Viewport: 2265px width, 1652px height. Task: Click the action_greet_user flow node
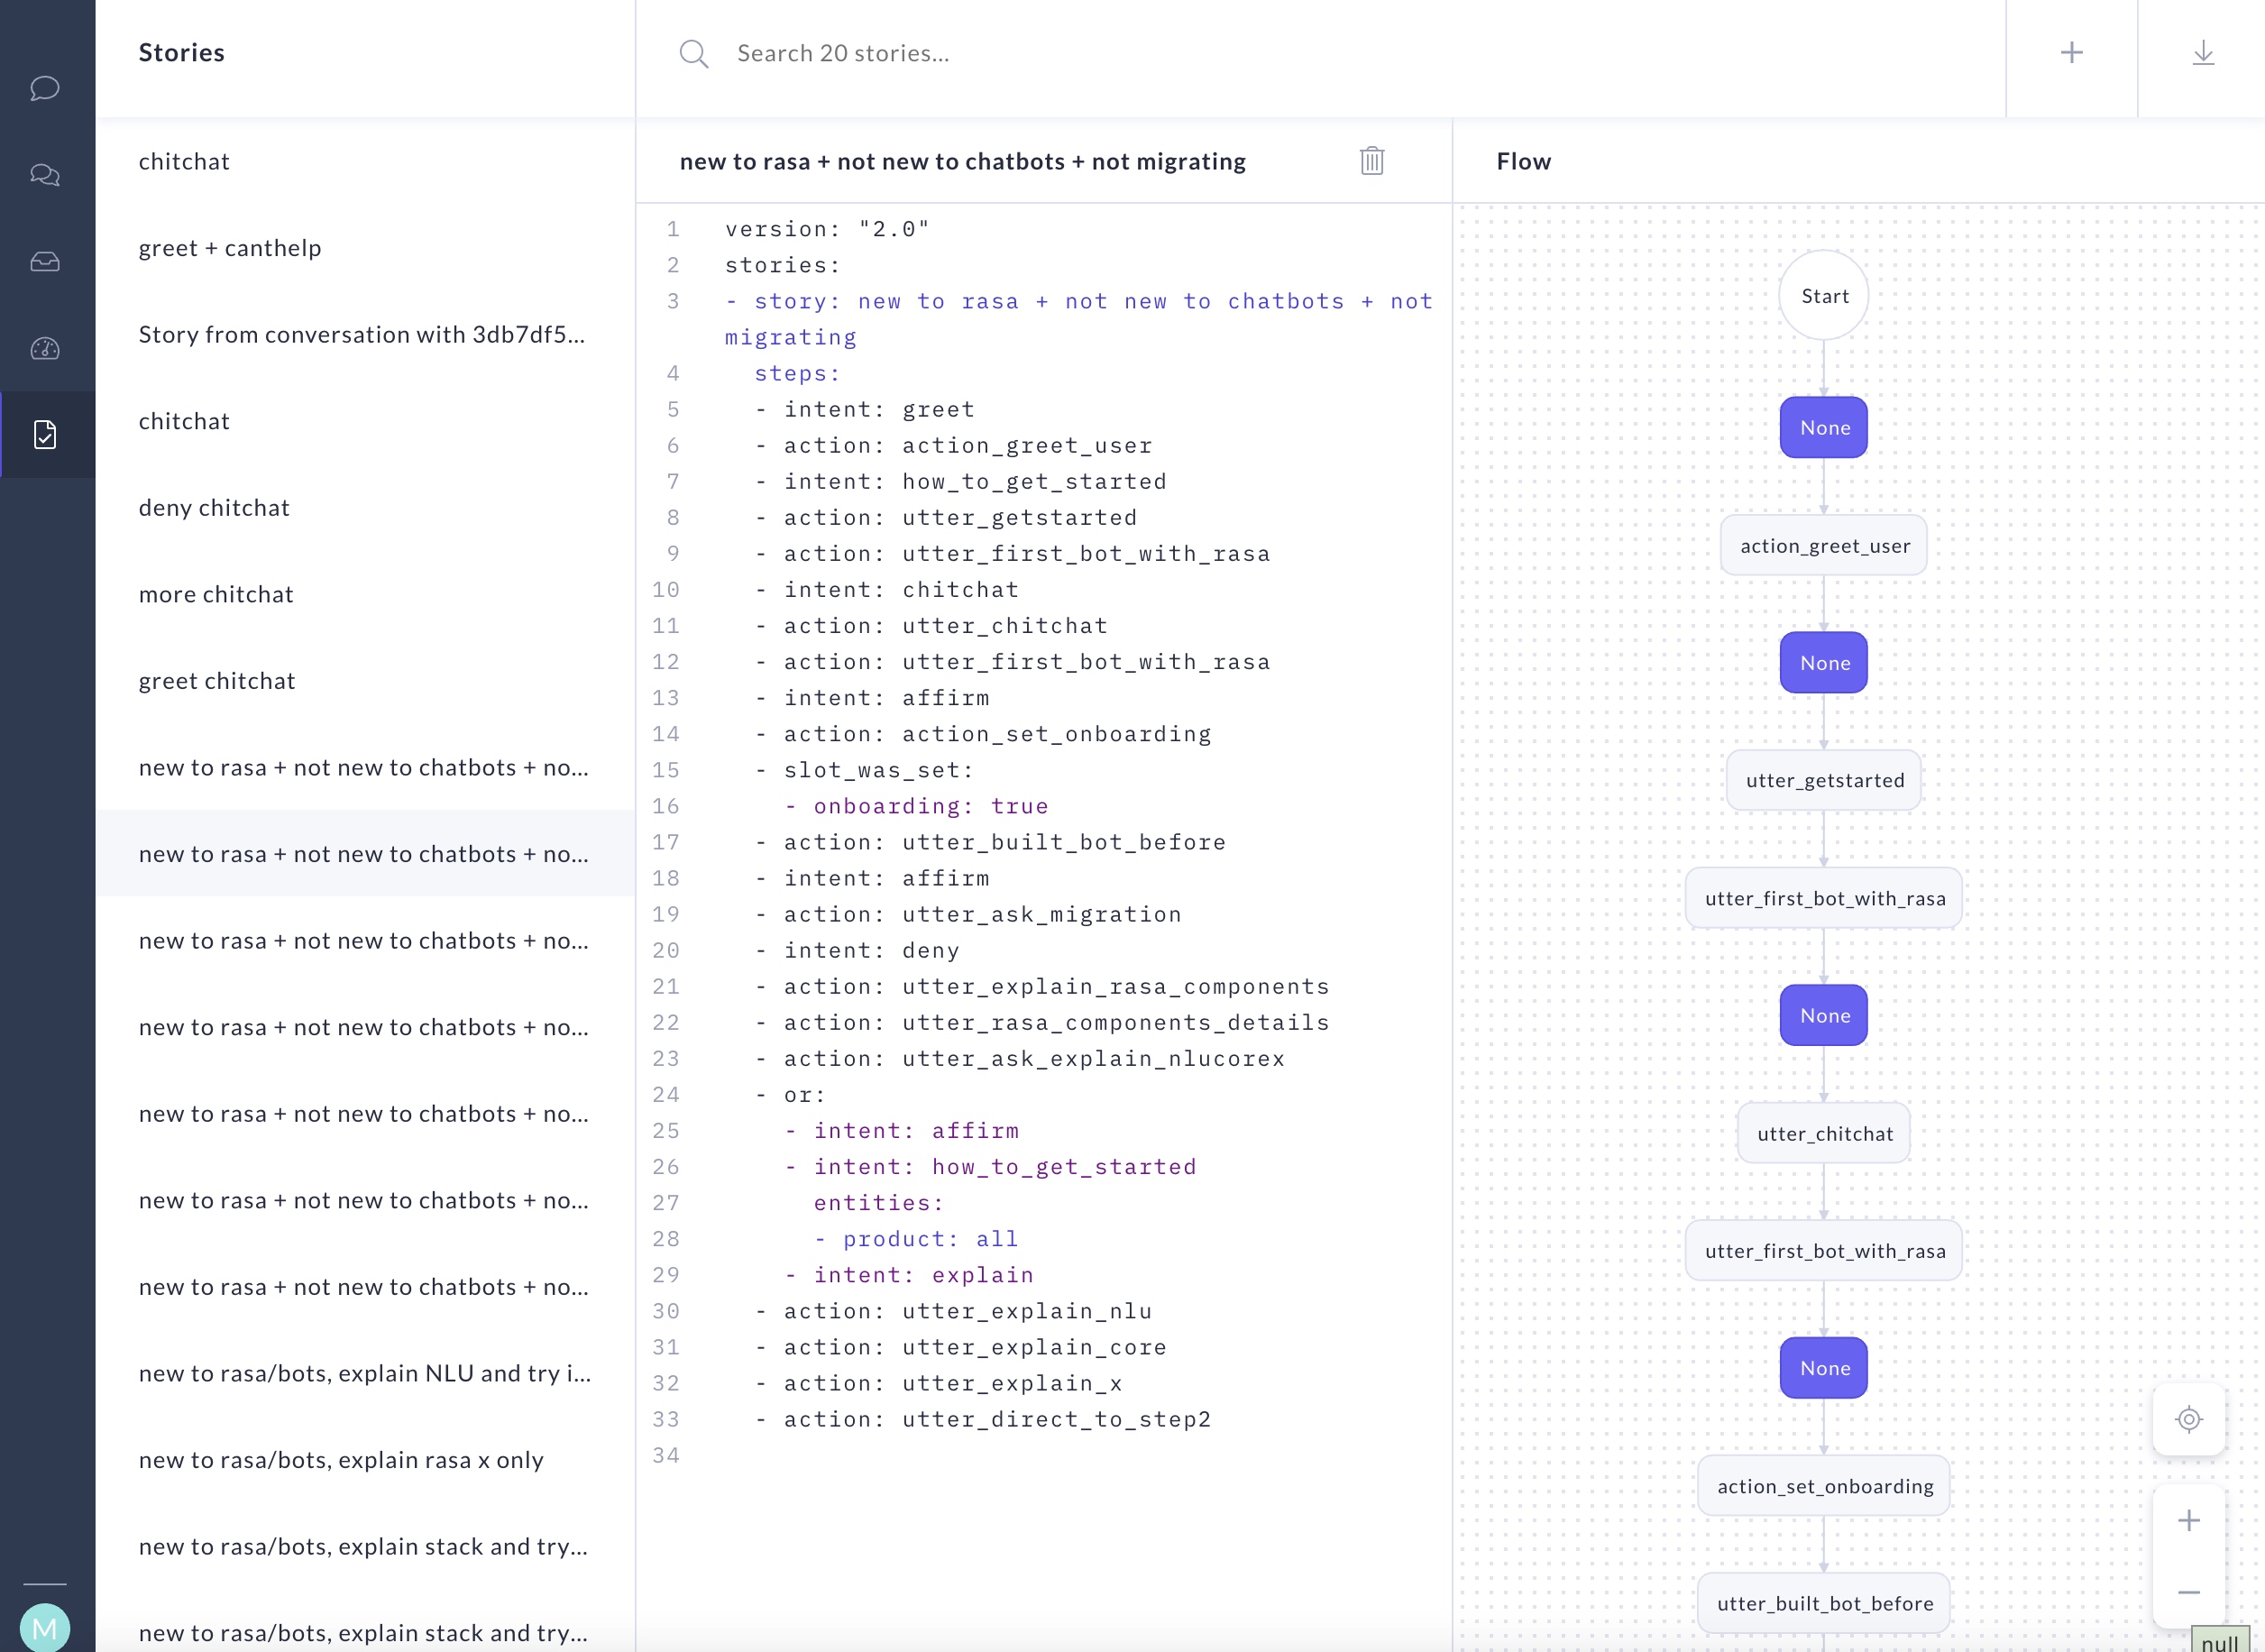pos(1823,546)
